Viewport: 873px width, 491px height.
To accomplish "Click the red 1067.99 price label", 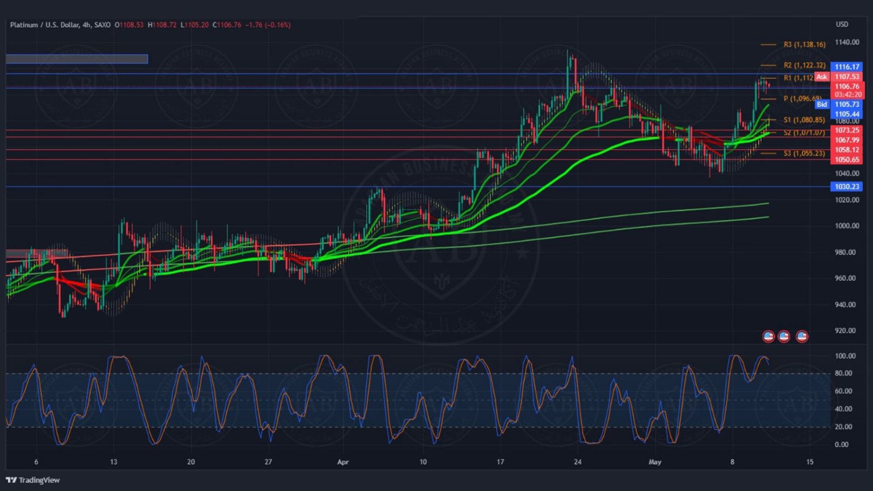I will pos(847,140).
